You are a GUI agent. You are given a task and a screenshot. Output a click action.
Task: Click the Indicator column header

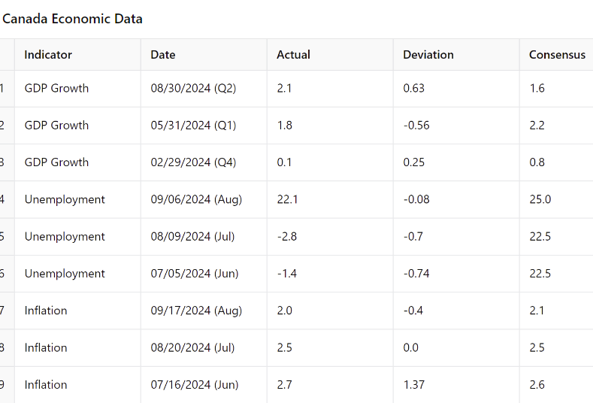(x=48, y=55)
